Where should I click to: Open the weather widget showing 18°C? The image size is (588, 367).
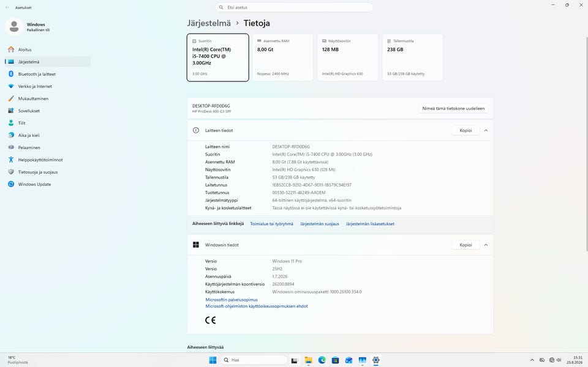pyautogui.click(x=18, y=360)
